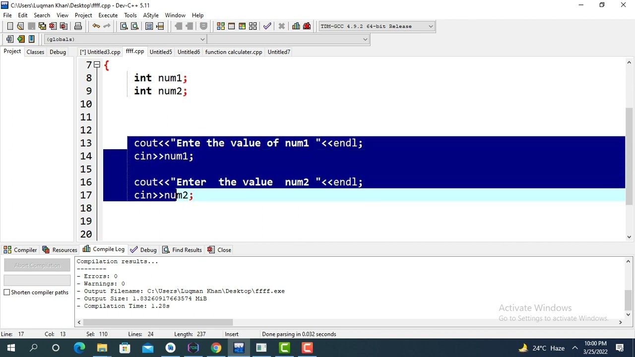
Task: Open the File menu
Action: coord(7,15)
